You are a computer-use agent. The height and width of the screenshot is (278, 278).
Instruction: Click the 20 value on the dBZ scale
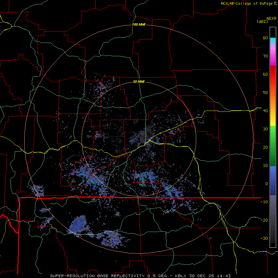[265, 147]
